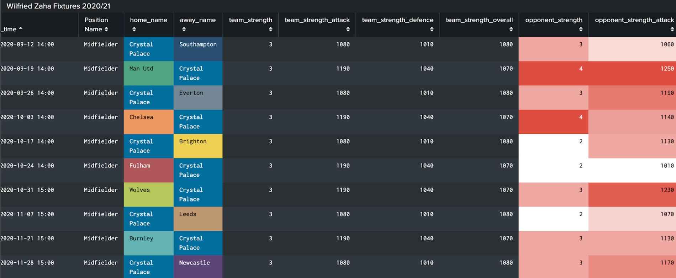Select the Brighton away cell
676x278 pixels.
click(198, 146)
